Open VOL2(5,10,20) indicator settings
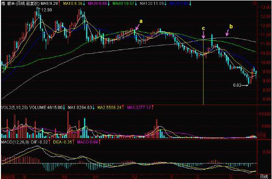Screen dimensions: 272x179 (14, 107)
